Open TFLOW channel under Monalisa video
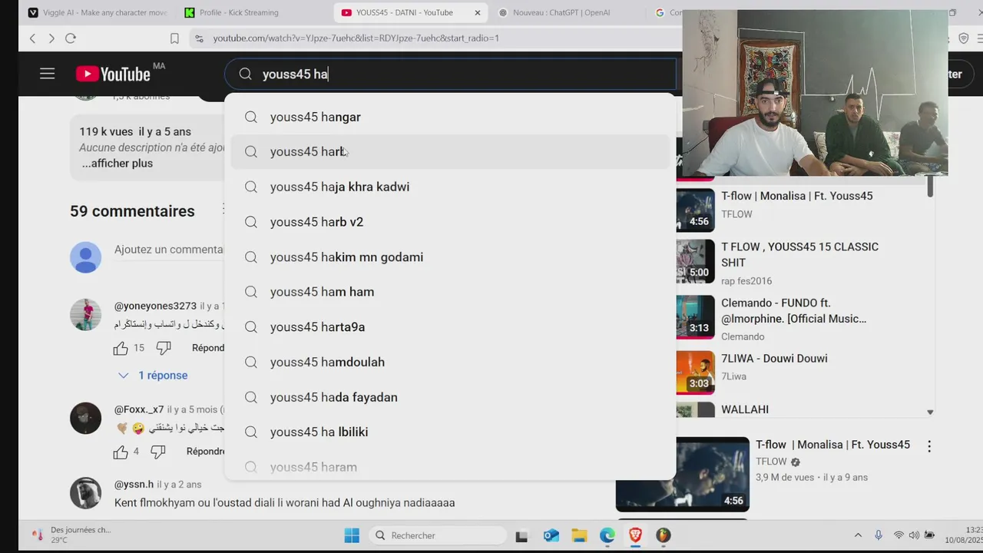983x553 pixels. [x=771, y=462]
